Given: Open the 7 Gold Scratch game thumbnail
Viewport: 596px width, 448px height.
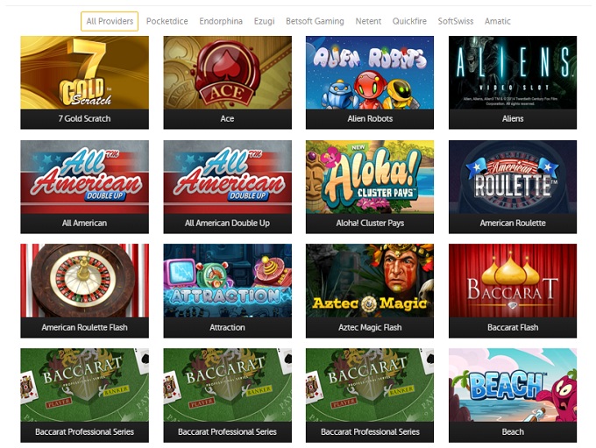Looking at the screenshot, I should pyautogui.click(x=84, y=73).
